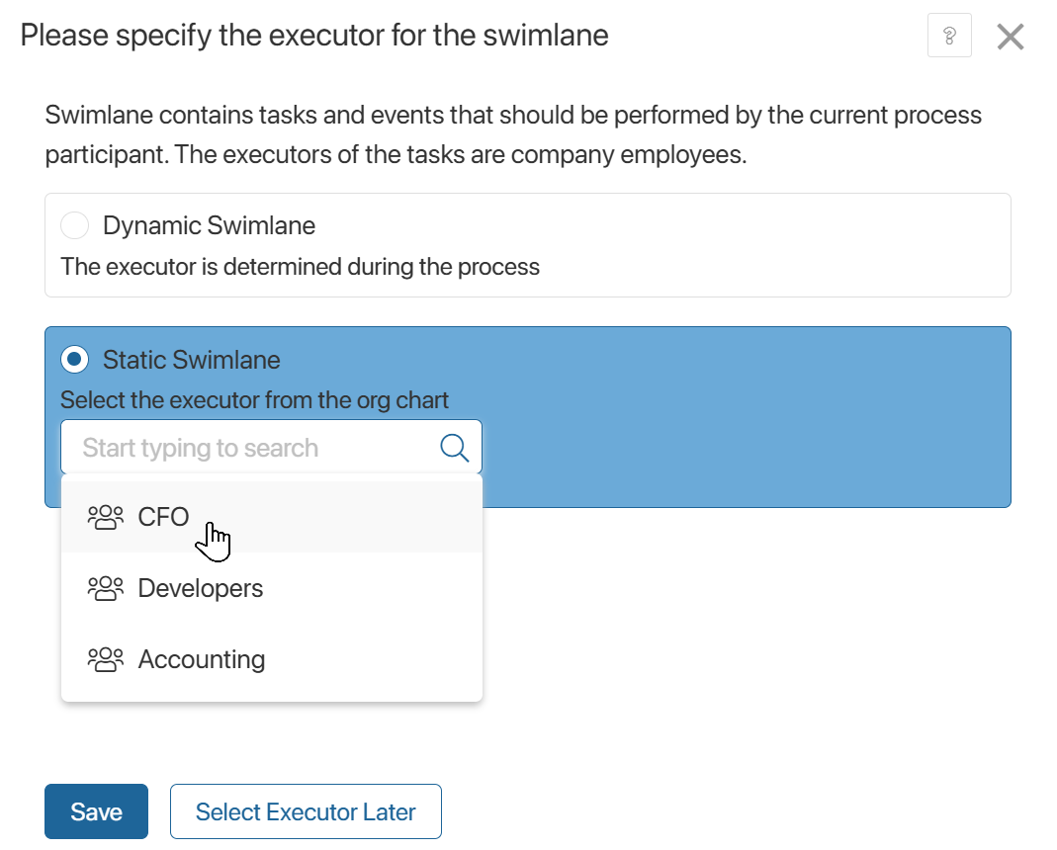Viewport: 1057px width, 850px height.
Task: Click the swimlane description paragraph
Action: point(513,135)
